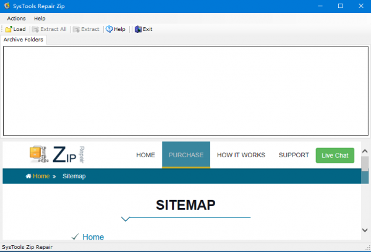Go to HOME in web navigation
Viewport: 371px width, 252px height.
pyautogui.click(x=145, y=155)
